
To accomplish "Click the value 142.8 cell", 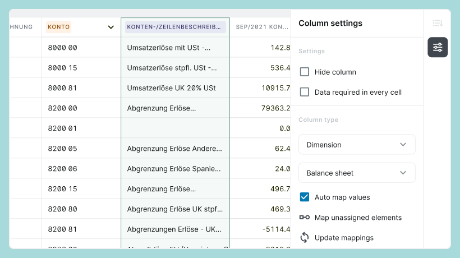I will click(x=260, y=48).
